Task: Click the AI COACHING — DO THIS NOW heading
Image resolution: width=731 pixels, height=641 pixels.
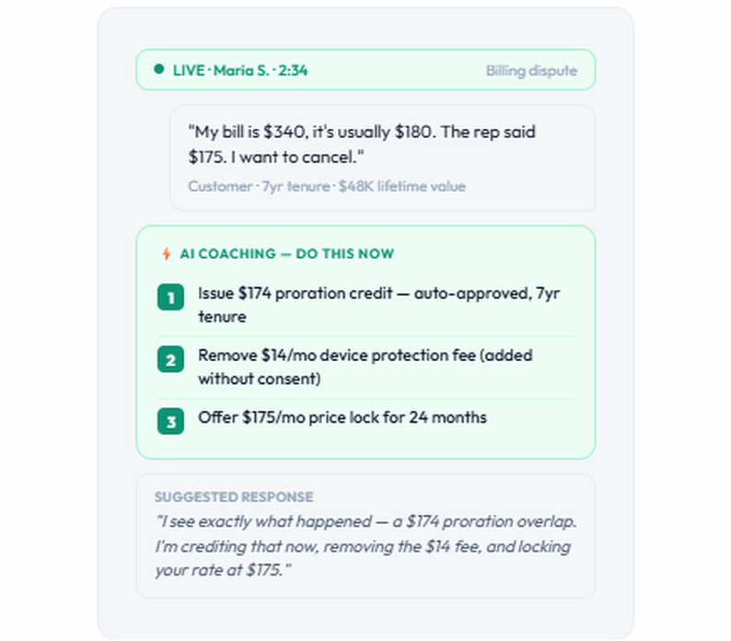Action: [286, 253]
